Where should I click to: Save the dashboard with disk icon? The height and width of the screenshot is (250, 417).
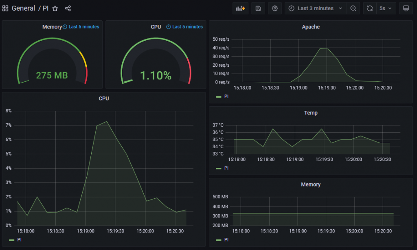(x=258, y=9)
